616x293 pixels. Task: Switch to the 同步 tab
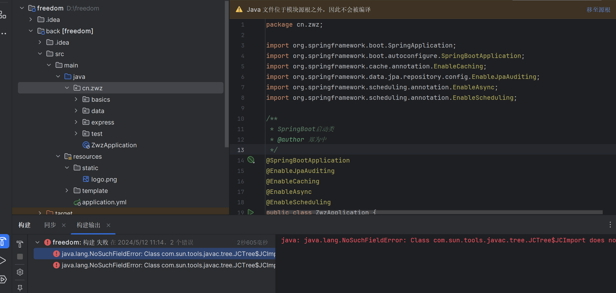(50, 225)
